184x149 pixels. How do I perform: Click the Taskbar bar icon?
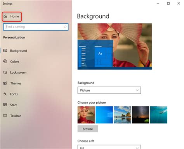5,116
